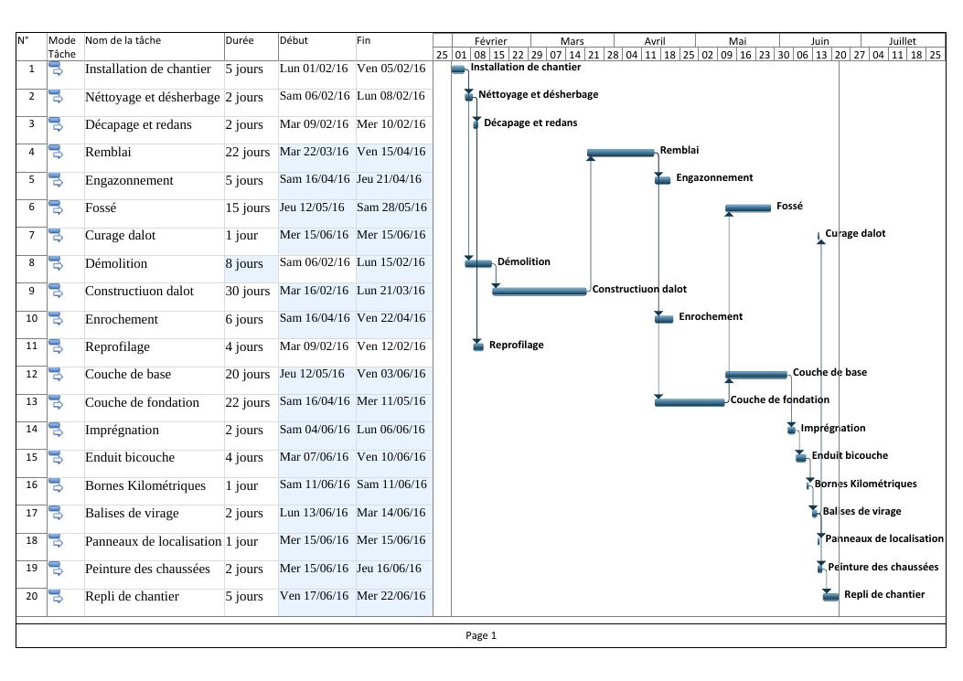This screenshot has height=681, width=963.
Task: Select the Remblai Gantt bar
Action: click(x=620, y=153)
